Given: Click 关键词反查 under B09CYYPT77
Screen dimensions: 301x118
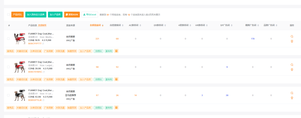Looking at the screenshot, I should pyautogui.click(x=22, y=51).
